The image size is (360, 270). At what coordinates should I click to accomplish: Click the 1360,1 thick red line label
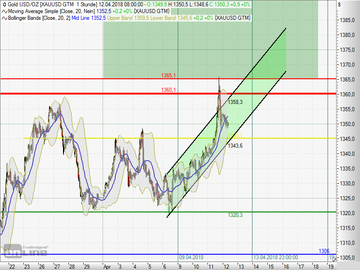pos(168,90)
